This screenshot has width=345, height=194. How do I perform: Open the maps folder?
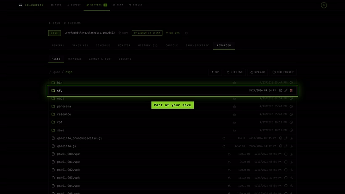pos(172,98)
